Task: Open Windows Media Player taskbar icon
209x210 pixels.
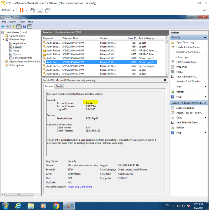Action: [x=43, y=206]
